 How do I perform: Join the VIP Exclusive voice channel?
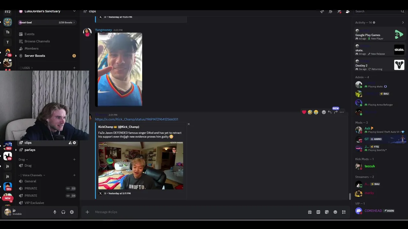(47, 203)
